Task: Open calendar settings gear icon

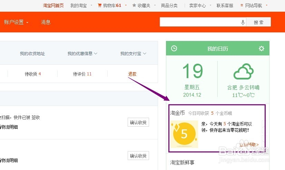Action: point(262,49)
